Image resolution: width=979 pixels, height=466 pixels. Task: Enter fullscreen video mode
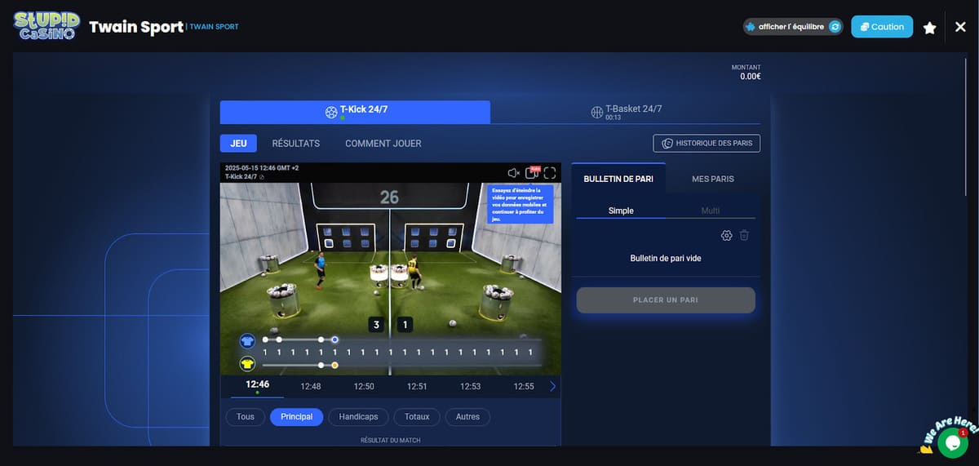[x=550, y=172]
